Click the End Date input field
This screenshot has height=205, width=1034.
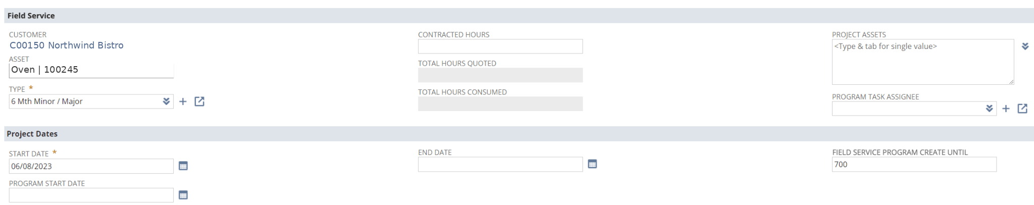(500, 164)
